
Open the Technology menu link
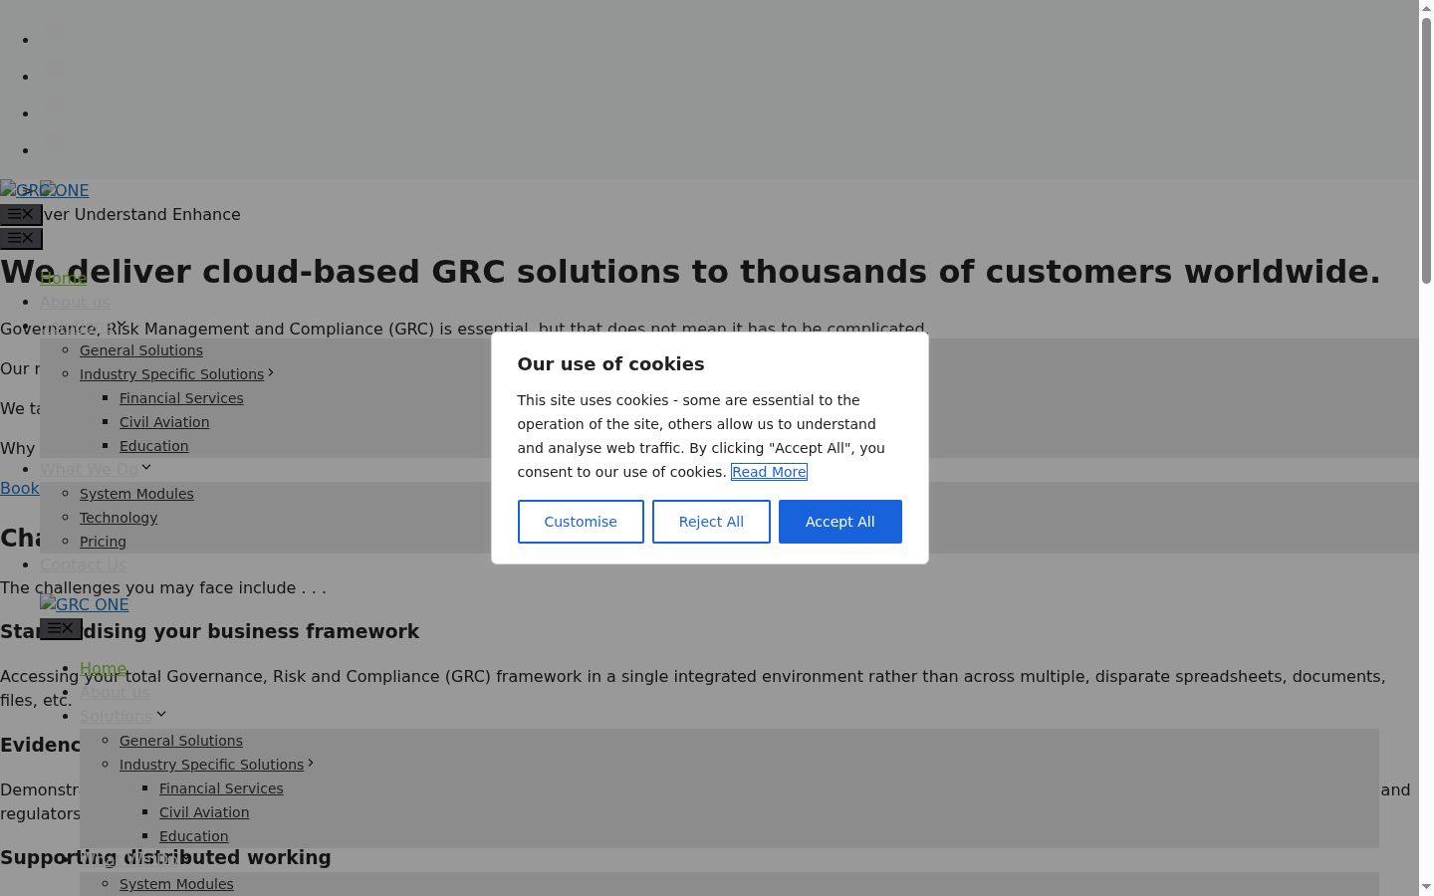point(119,518)
